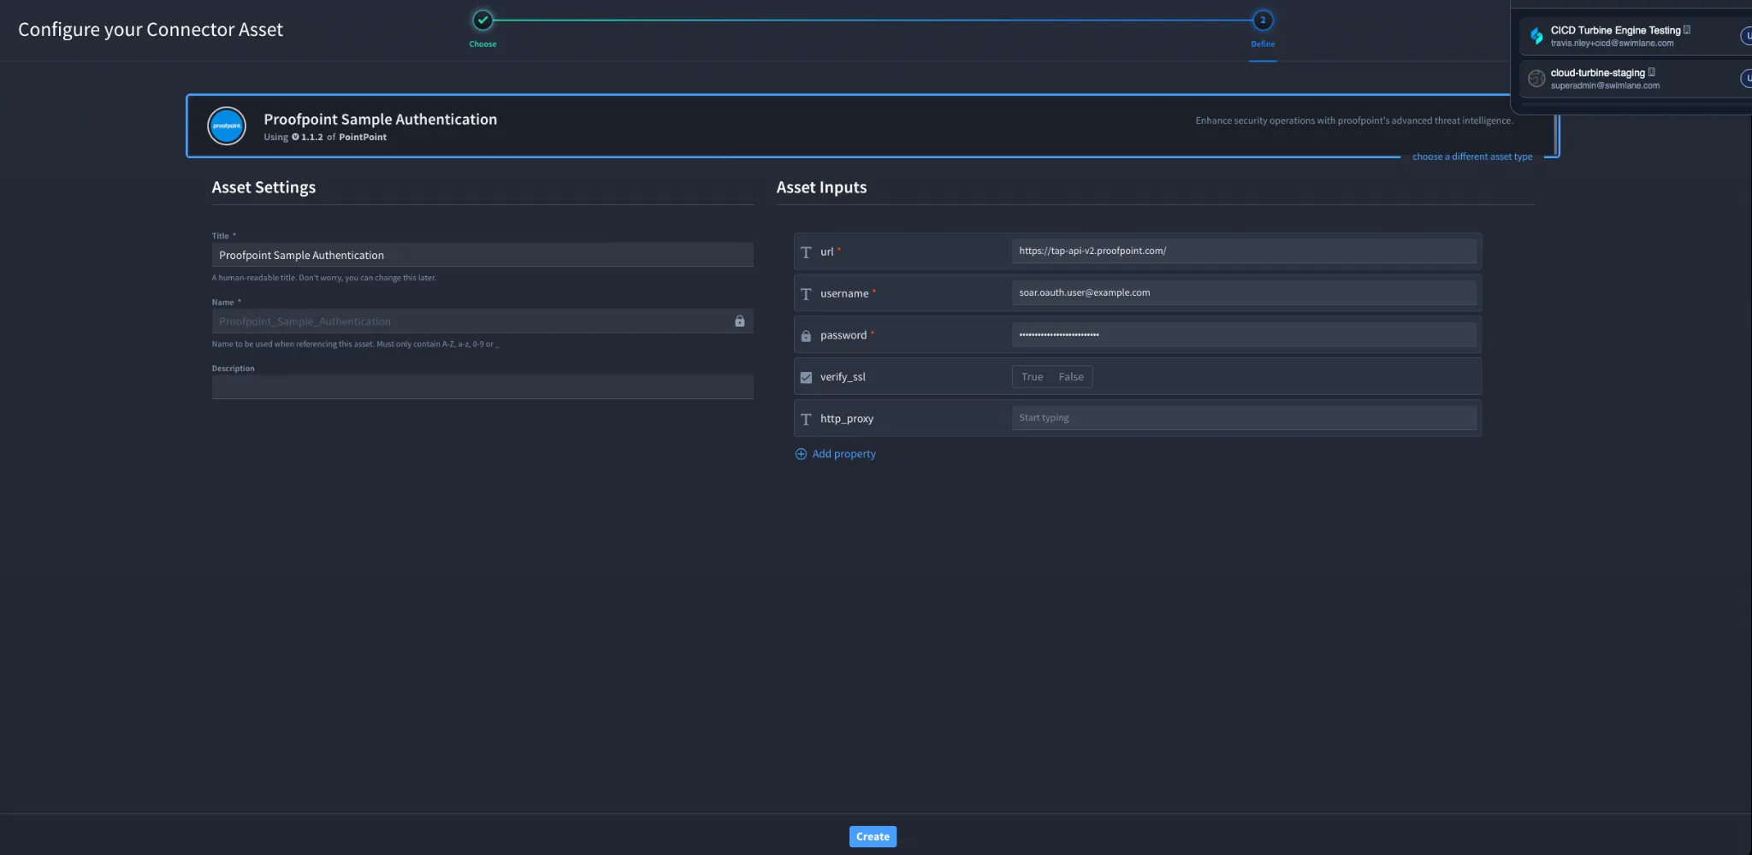Go to the Define step

click(1263, 20)
